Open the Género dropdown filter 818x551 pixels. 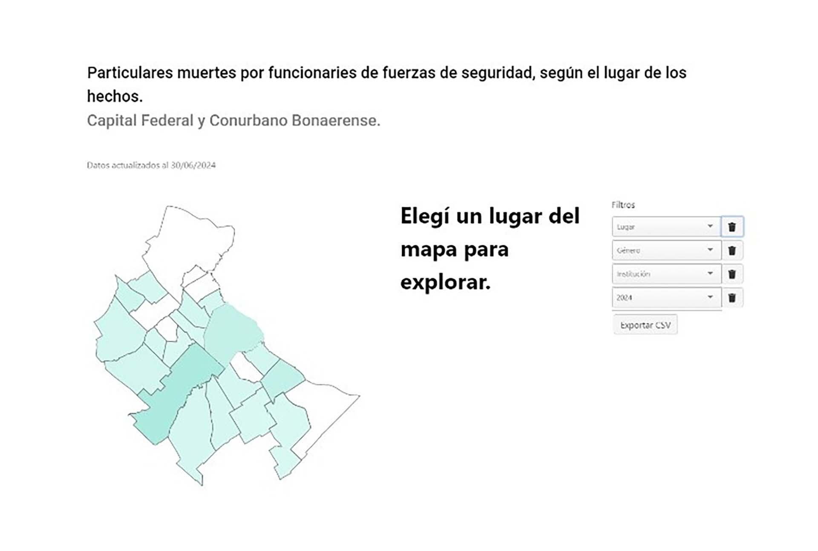666,250
